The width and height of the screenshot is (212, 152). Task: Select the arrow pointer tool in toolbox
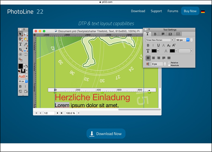pos(20,34)
